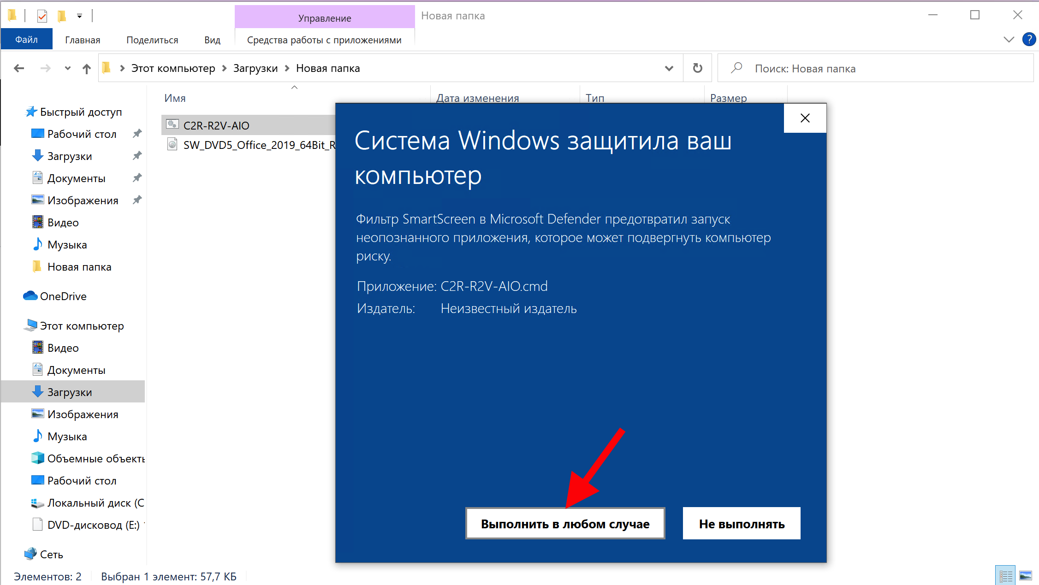Image resolution: width=1039 pixels, height=585 pixels.
Task: Select the SW_DVD5_Office_2019_64Bit file
Action: click(259, 145)
